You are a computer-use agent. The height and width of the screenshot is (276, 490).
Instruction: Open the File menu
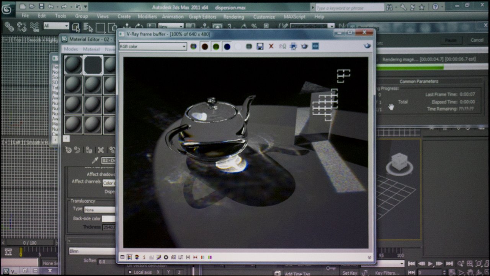click(25, 16)
